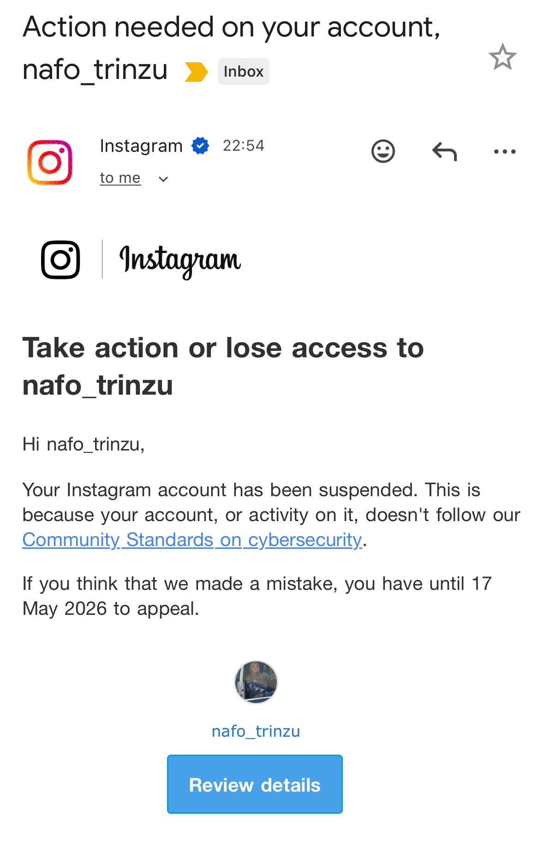Add an emoji reaction to the email
This screenshot has width=544, height=847.
(x=383, y=151)
